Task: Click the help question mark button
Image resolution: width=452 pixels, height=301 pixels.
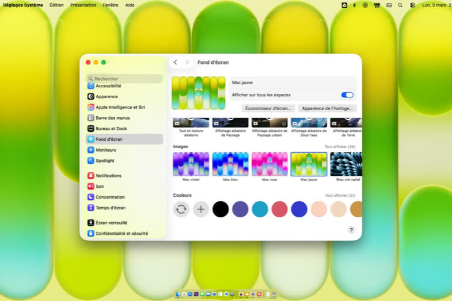Action: click(x=351, y=230)
